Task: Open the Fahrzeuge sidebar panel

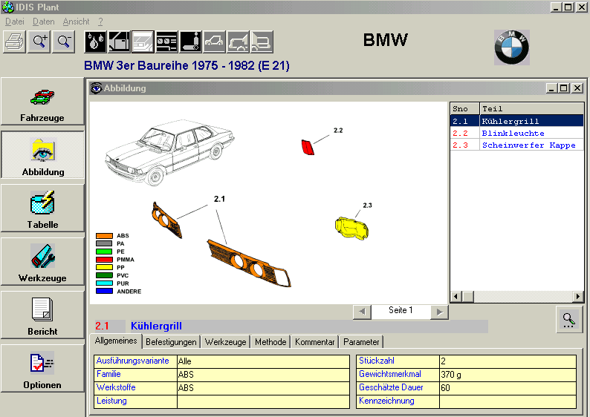Action: (x=42, y=102)
